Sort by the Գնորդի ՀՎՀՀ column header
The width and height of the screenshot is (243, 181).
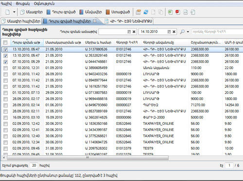(128, 43)
